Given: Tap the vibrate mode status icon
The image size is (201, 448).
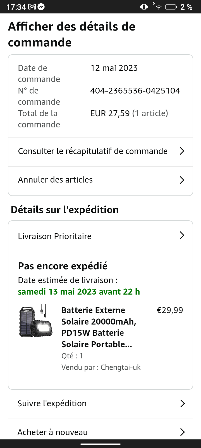Looking at the screenshot, I should point(144,7).
